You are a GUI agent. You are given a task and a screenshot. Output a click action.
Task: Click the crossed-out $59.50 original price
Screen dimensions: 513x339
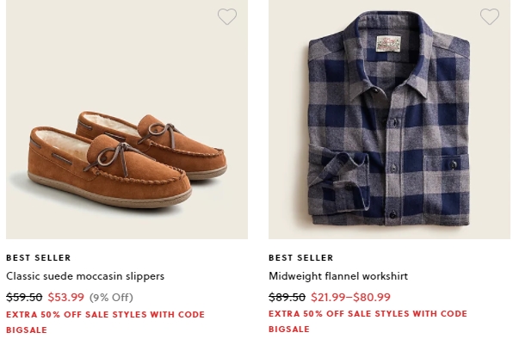(x=24, y=297)
